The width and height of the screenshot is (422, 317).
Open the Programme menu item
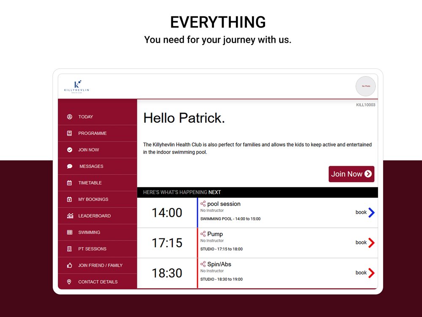[97, 133]
